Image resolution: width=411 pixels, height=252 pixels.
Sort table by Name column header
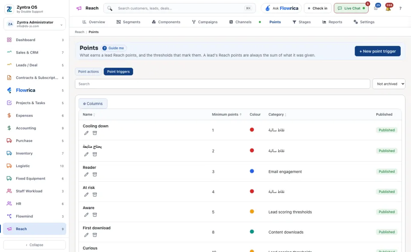tap(89, 115)
